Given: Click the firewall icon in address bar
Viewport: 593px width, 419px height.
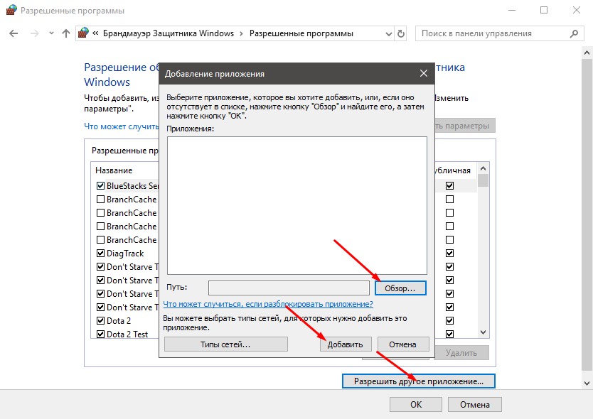Looking at the screenshot, I should click(x=83, y=33).
